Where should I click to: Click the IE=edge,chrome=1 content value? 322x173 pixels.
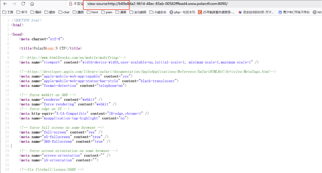point(125,113)
